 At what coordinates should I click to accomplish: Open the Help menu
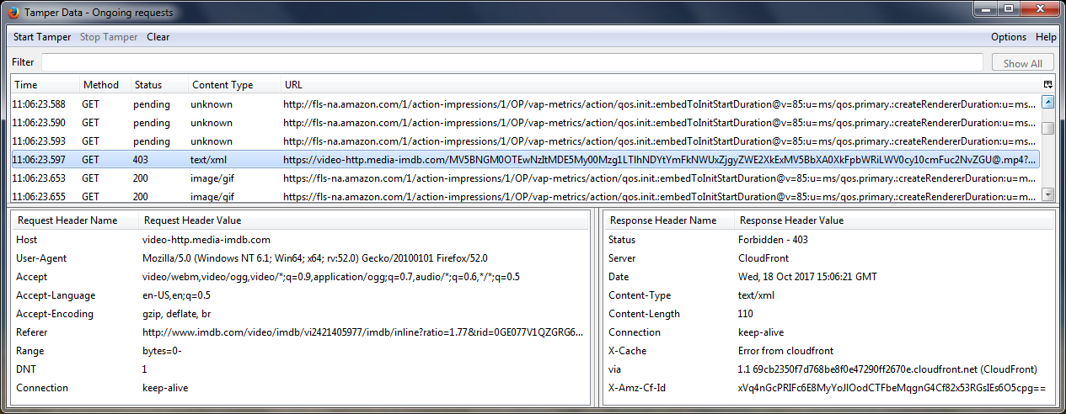(1046, 37)
